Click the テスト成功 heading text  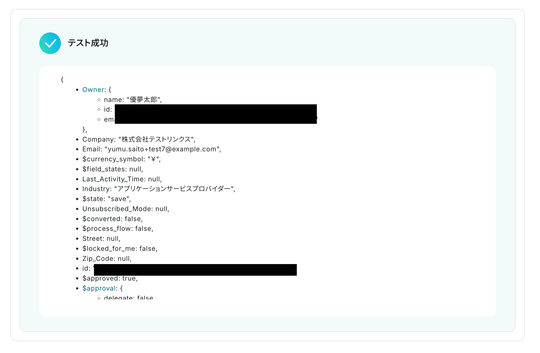pos(88,43)
